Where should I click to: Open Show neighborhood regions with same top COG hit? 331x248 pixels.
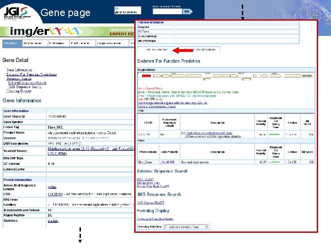pyautogui.click(x=172, y=103)
